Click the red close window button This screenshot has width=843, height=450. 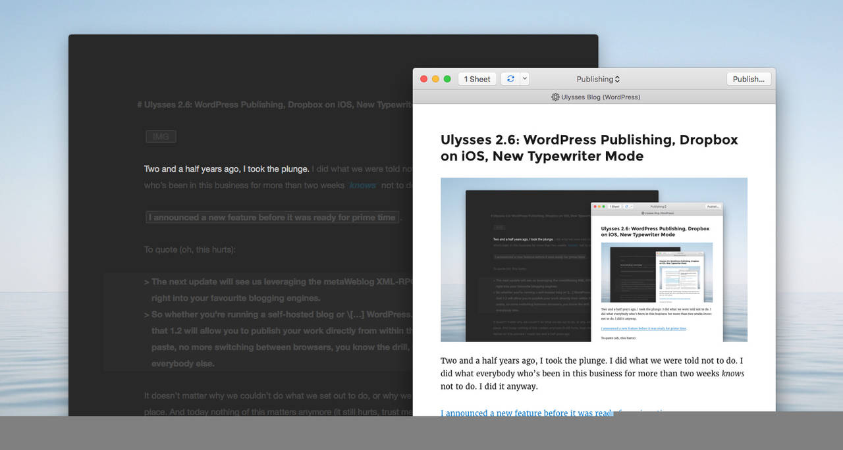[423, 79]
